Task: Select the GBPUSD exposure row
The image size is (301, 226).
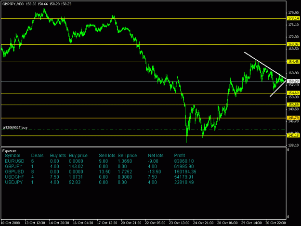Action: (x=101, y=172)
